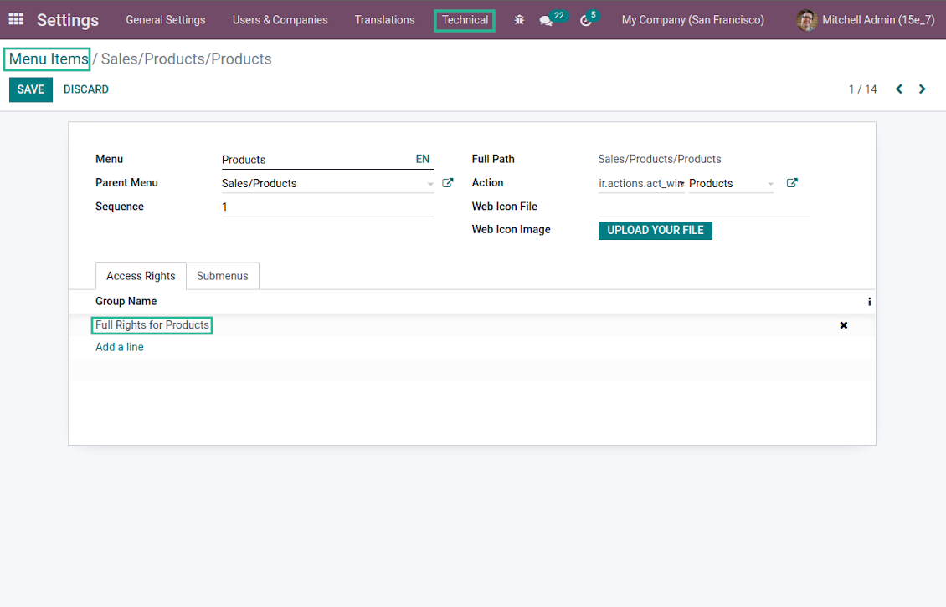Open the Mitchell Admin user menu
The width and height of the screenshot is (946, 607).
(866, 20)
